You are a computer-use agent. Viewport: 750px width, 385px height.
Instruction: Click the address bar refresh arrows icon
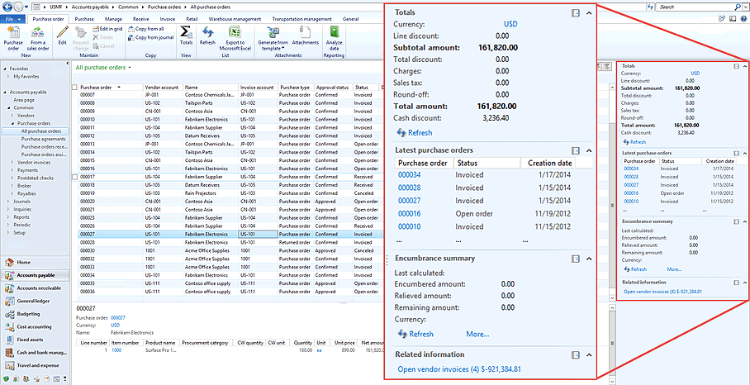pyautogui.click(x=650, y=7)
